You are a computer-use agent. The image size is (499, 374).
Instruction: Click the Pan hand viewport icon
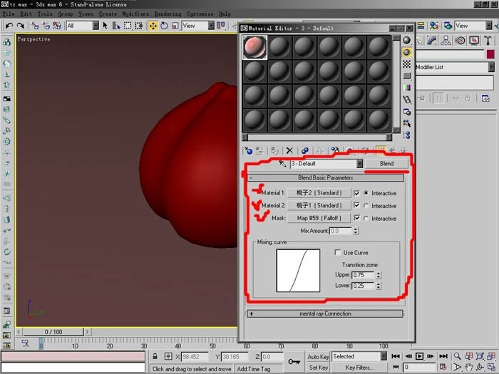click(x=468, y=368)
